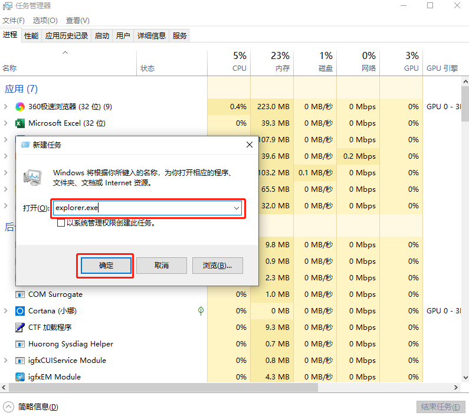Open the 文件(F) menu
This screenshot has width=469, height=419.
click(x=14, y=21)
